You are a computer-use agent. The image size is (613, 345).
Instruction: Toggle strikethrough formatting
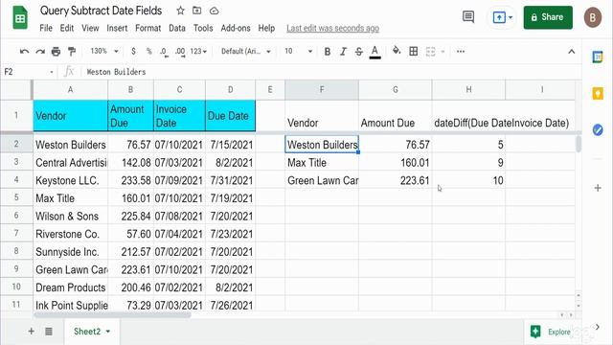point(359,51)
